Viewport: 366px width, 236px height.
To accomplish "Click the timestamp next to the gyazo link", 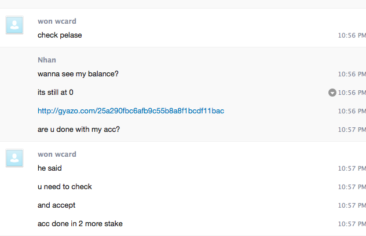I will click(352, 111).
